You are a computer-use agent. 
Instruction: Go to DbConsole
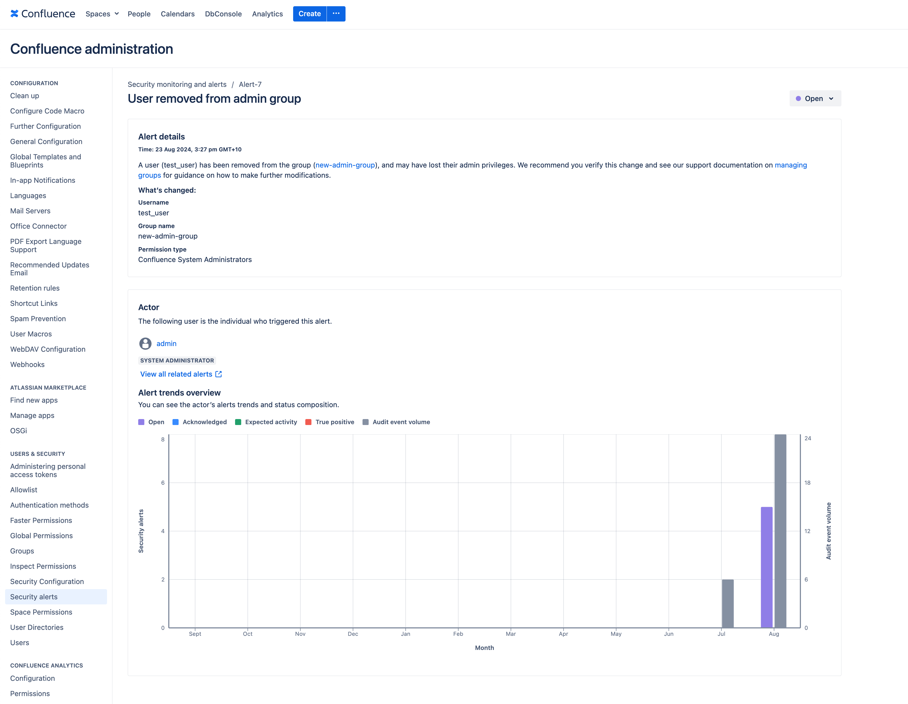coord(223,14)
